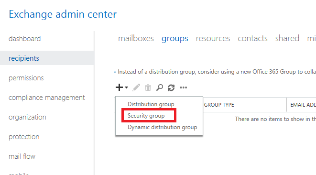
Task: Switch to the groups tab
Action: coord(174,39)
